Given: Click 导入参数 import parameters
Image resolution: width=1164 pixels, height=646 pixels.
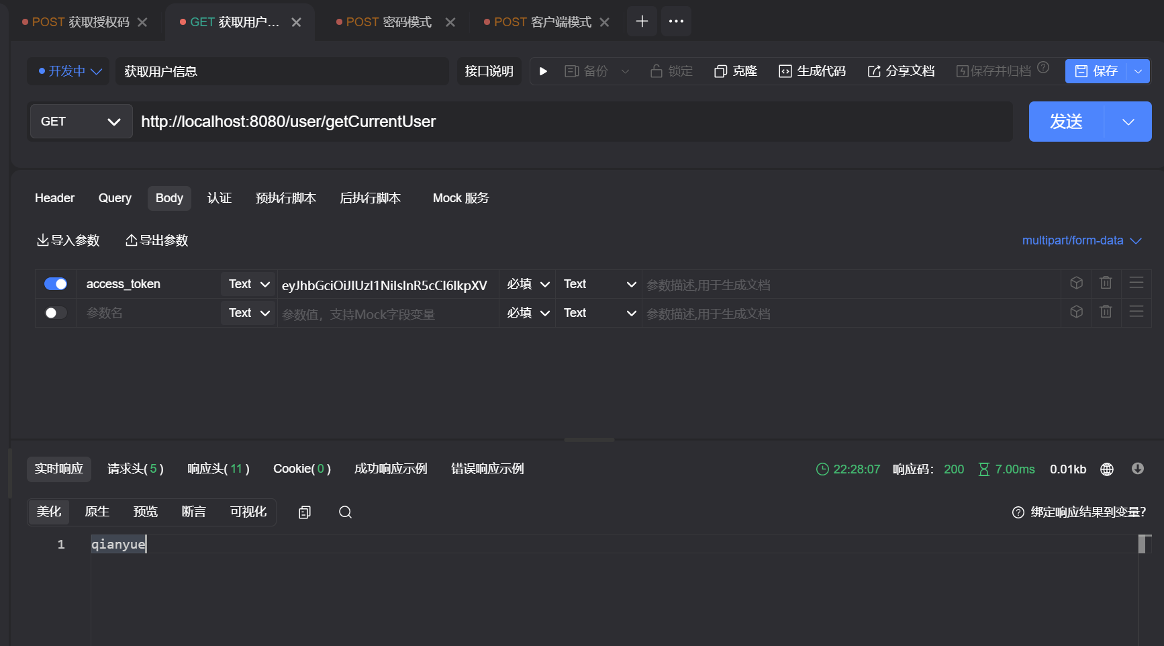Looking at the screenshot, I should (x=68, y=240).
